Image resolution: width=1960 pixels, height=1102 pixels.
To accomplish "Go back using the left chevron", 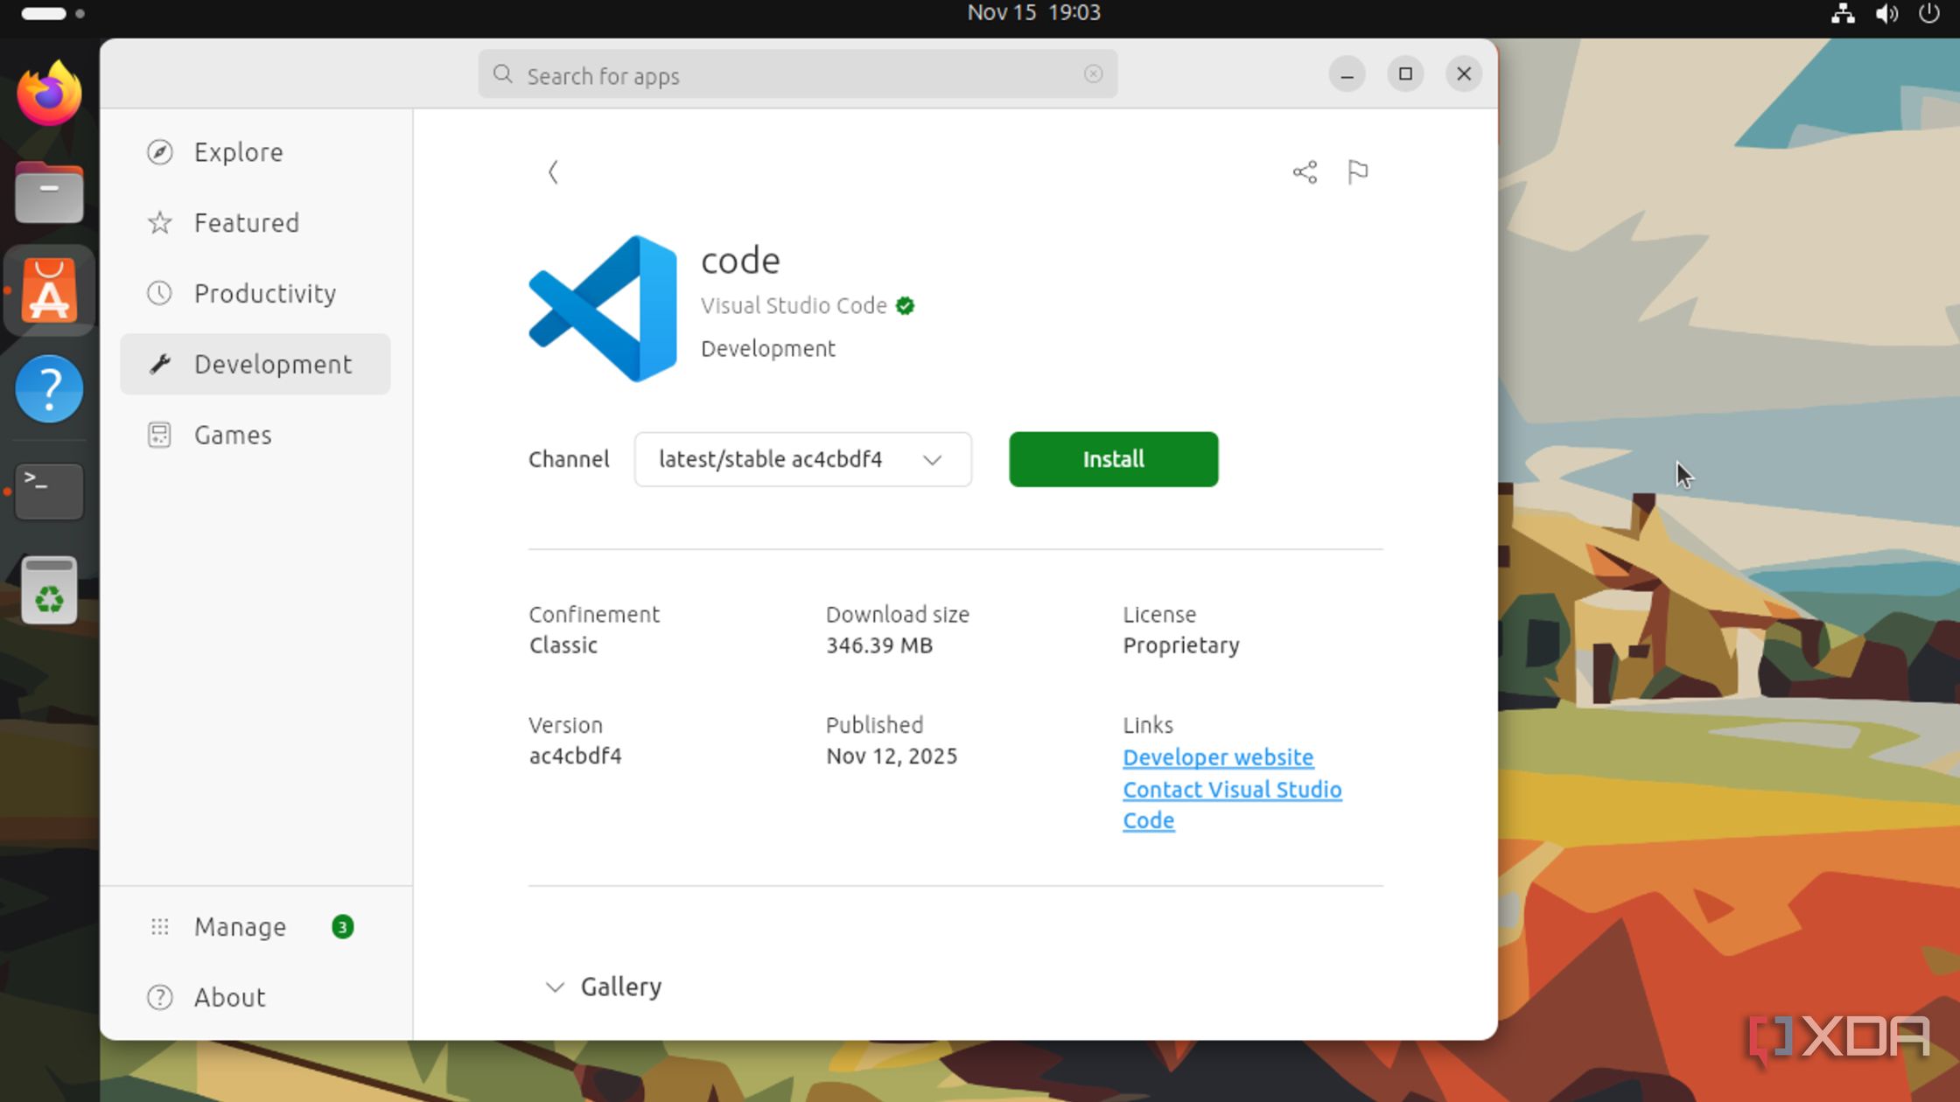I will [553, 172].
